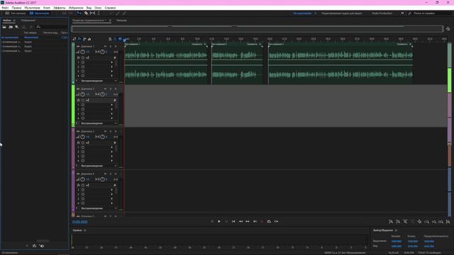Move playhead to next marker

[255, 222]
